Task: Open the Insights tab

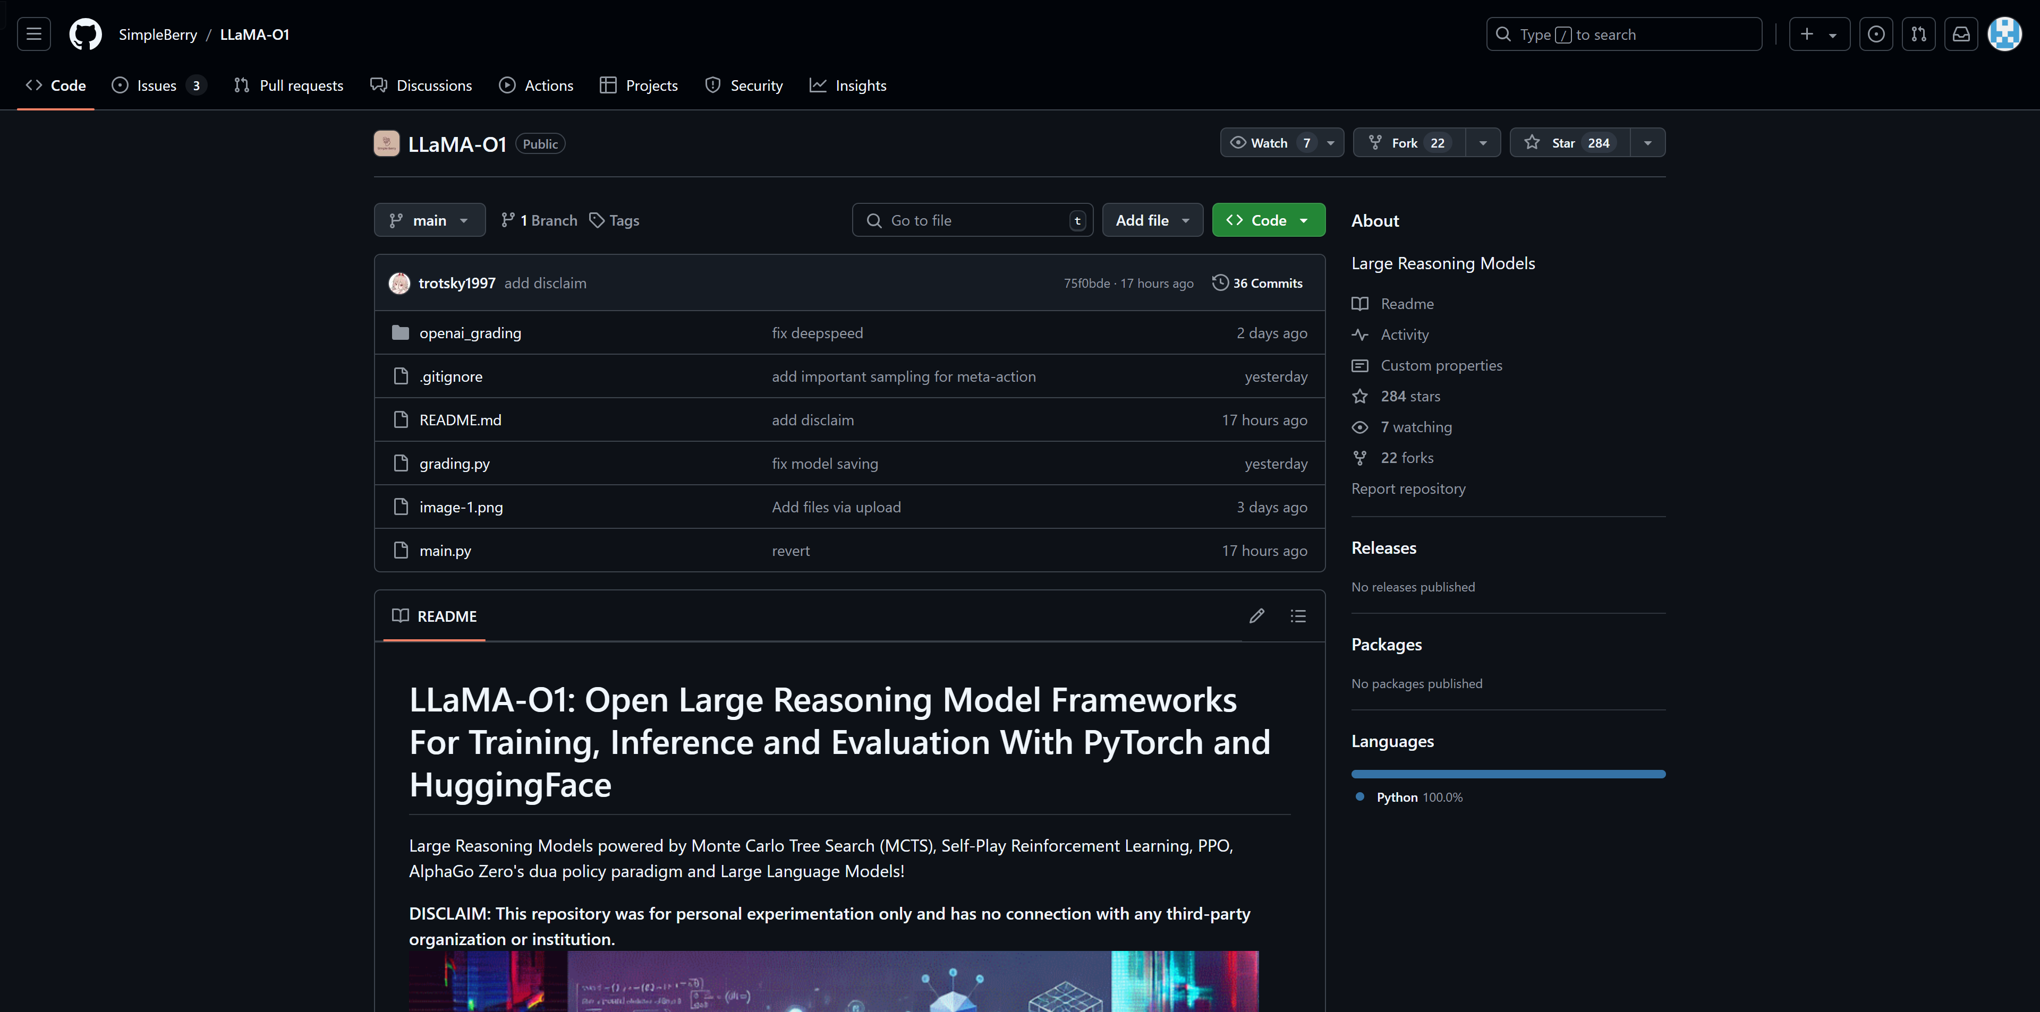Action: tap(847, 85)
